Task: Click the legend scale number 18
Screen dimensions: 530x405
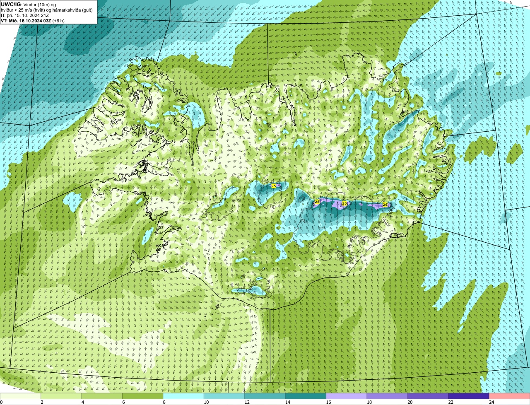Action: pyautogui.click(x=369, y=402)
